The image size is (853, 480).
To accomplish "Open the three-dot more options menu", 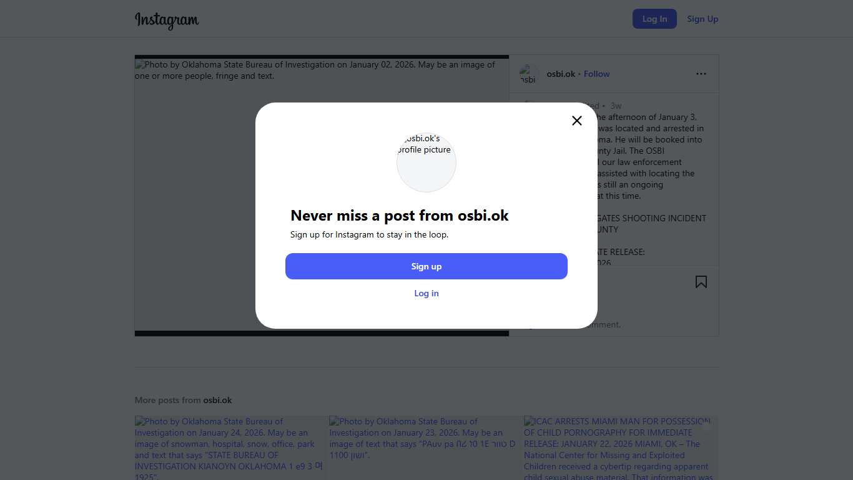I will point(701,74).
